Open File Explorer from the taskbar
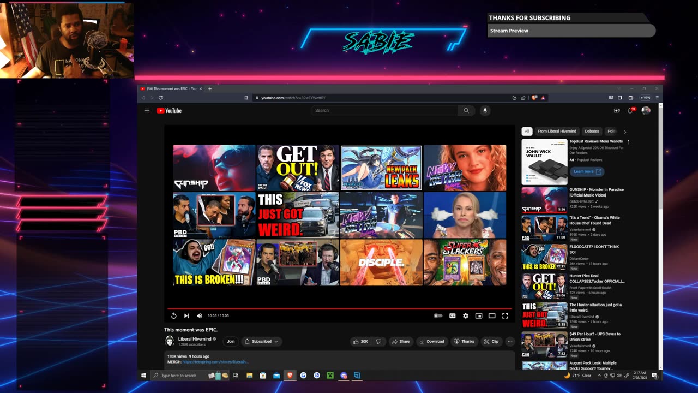Viewport: 698px width, 393px height. point(249,376)
